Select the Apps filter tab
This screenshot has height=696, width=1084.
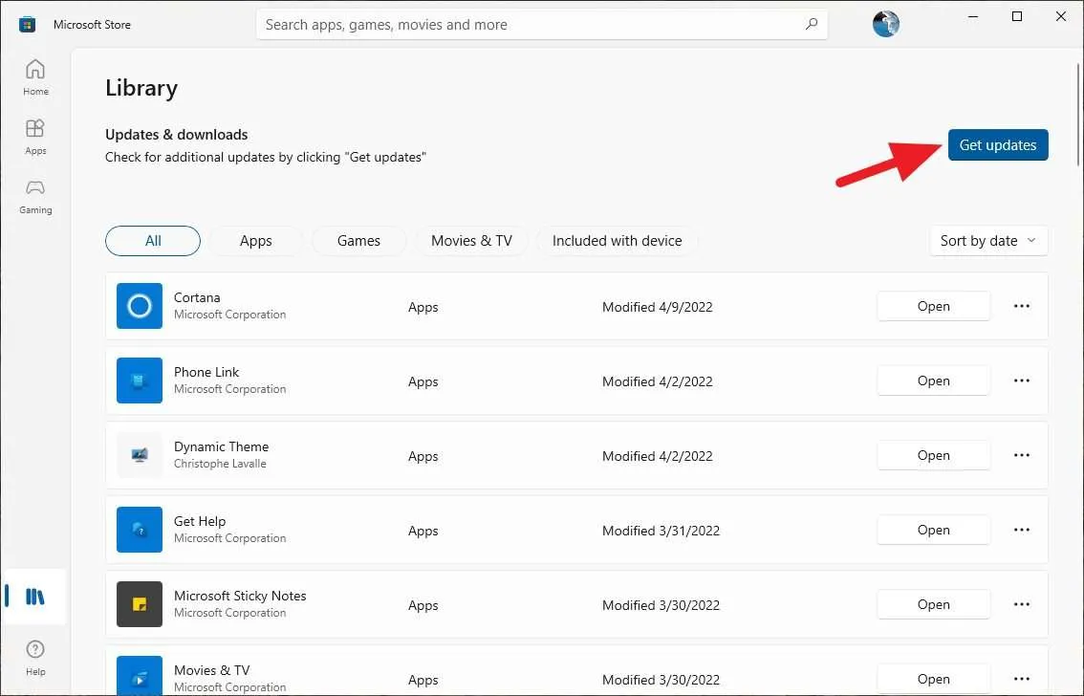tap(256, 241)
